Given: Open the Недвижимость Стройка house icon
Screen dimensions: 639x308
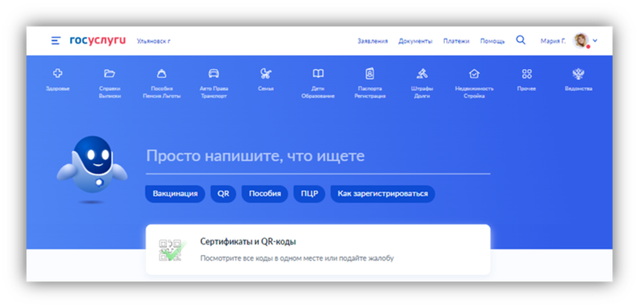Looking at the screenshot, I should (474, 74).
